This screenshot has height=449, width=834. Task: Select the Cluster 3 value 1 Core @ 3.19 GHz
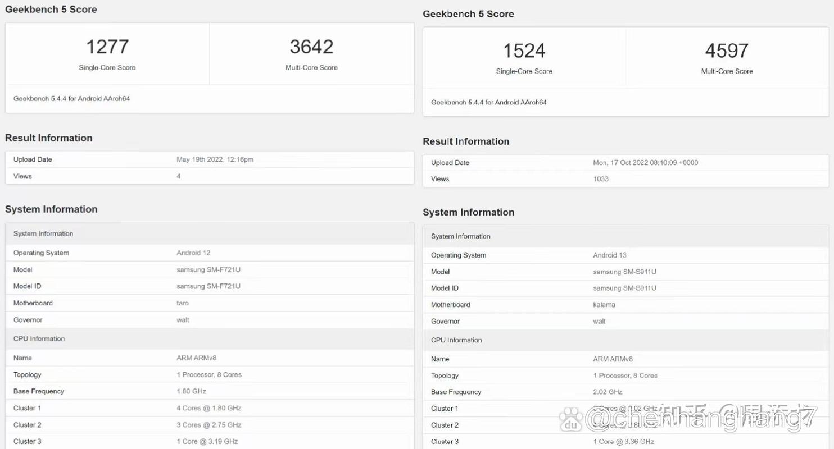207,442
